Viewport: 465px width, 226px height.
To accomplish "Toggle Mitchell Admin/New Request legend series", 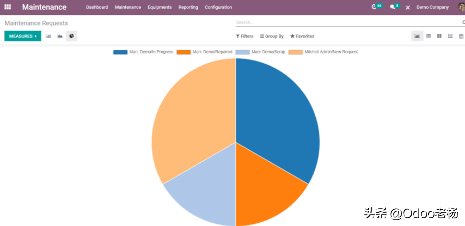I will point(323,52).
